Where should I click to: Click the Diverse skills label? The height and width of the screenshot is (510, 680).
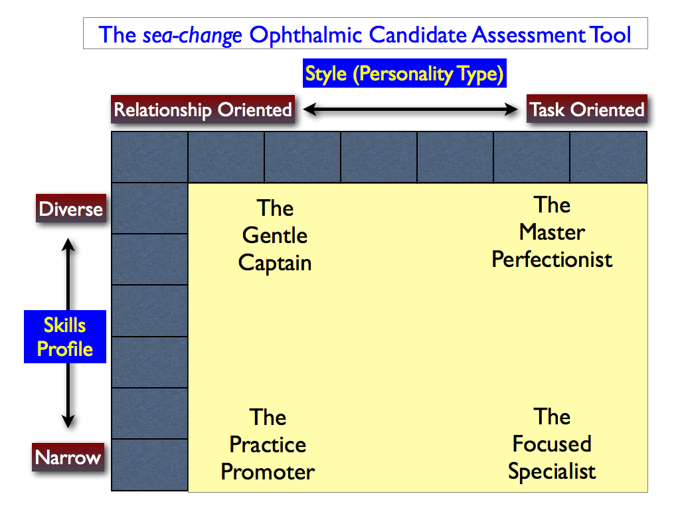pos(70,209)
